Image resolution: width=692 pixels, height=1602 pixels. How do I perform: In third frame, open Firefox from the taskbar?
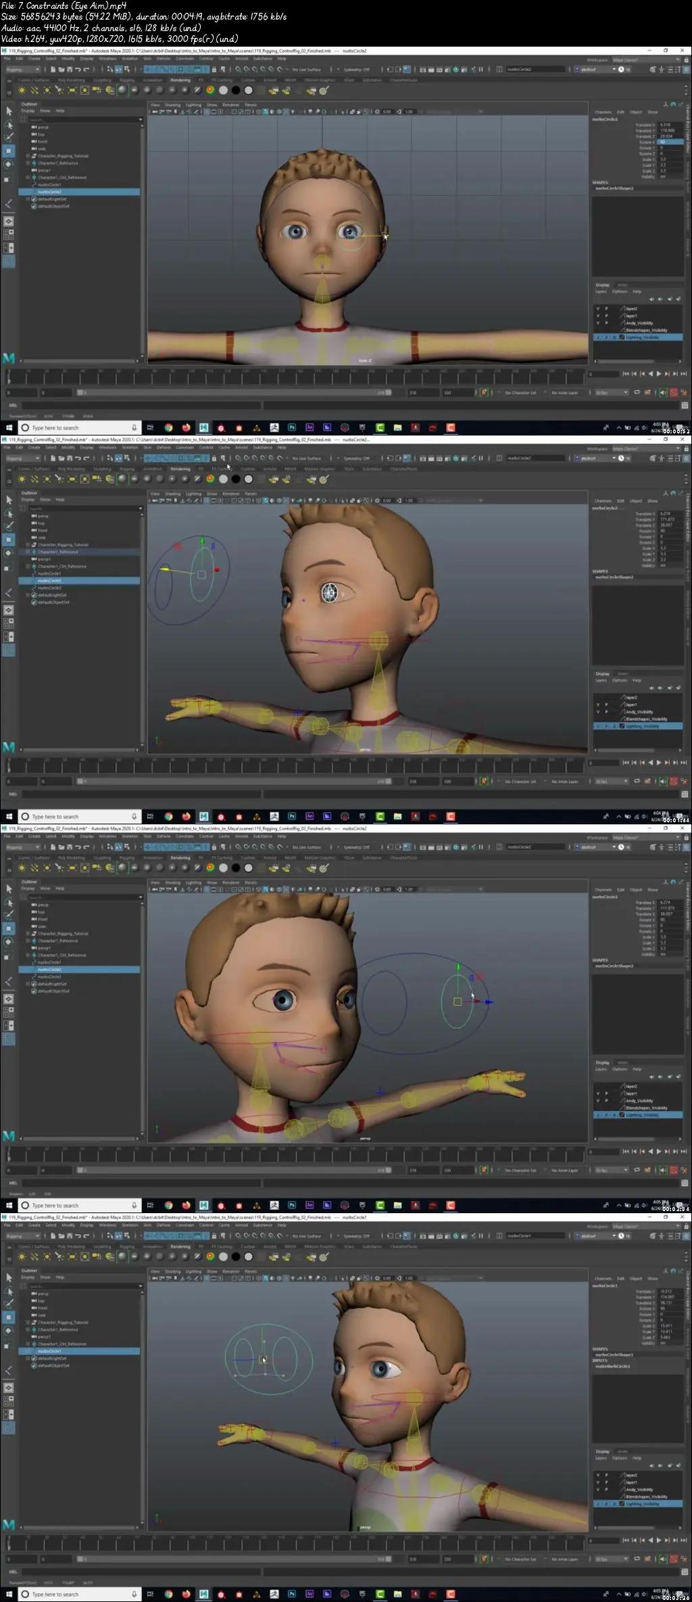186,1205
